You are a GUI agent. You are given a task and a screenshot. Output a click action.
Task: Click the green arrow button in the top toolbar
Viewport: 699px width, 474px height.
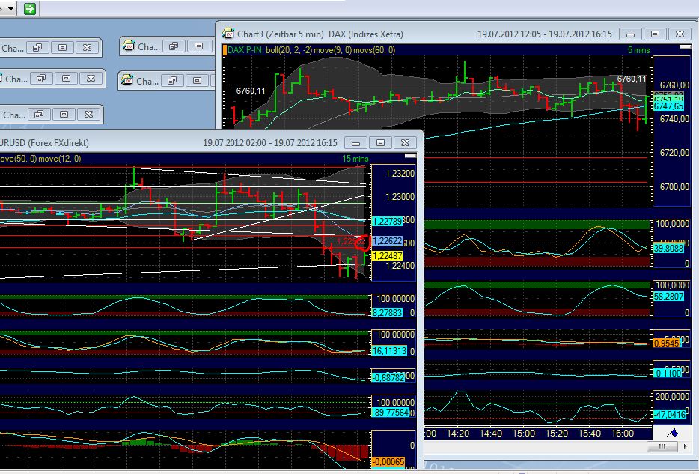30,8
